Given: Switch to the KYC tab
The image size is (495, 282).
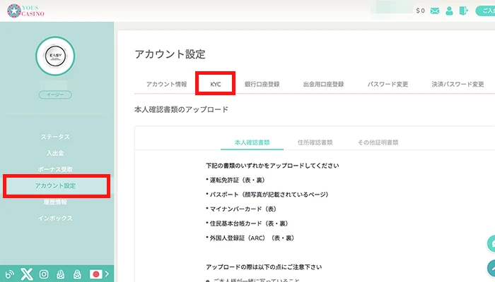Looking at the screenshot, I should [x=215, y=85].
